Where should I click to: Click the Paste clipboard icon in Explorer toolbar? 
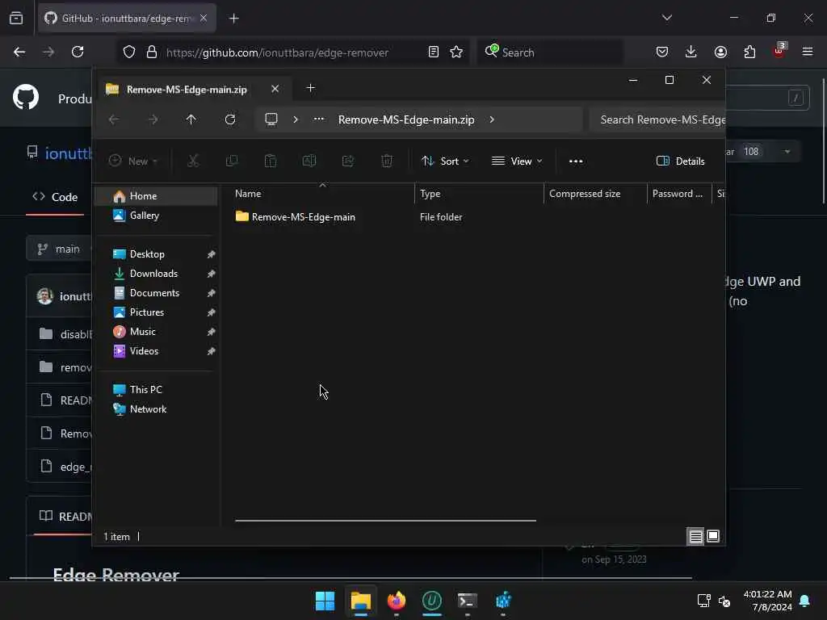click(271, 161)
